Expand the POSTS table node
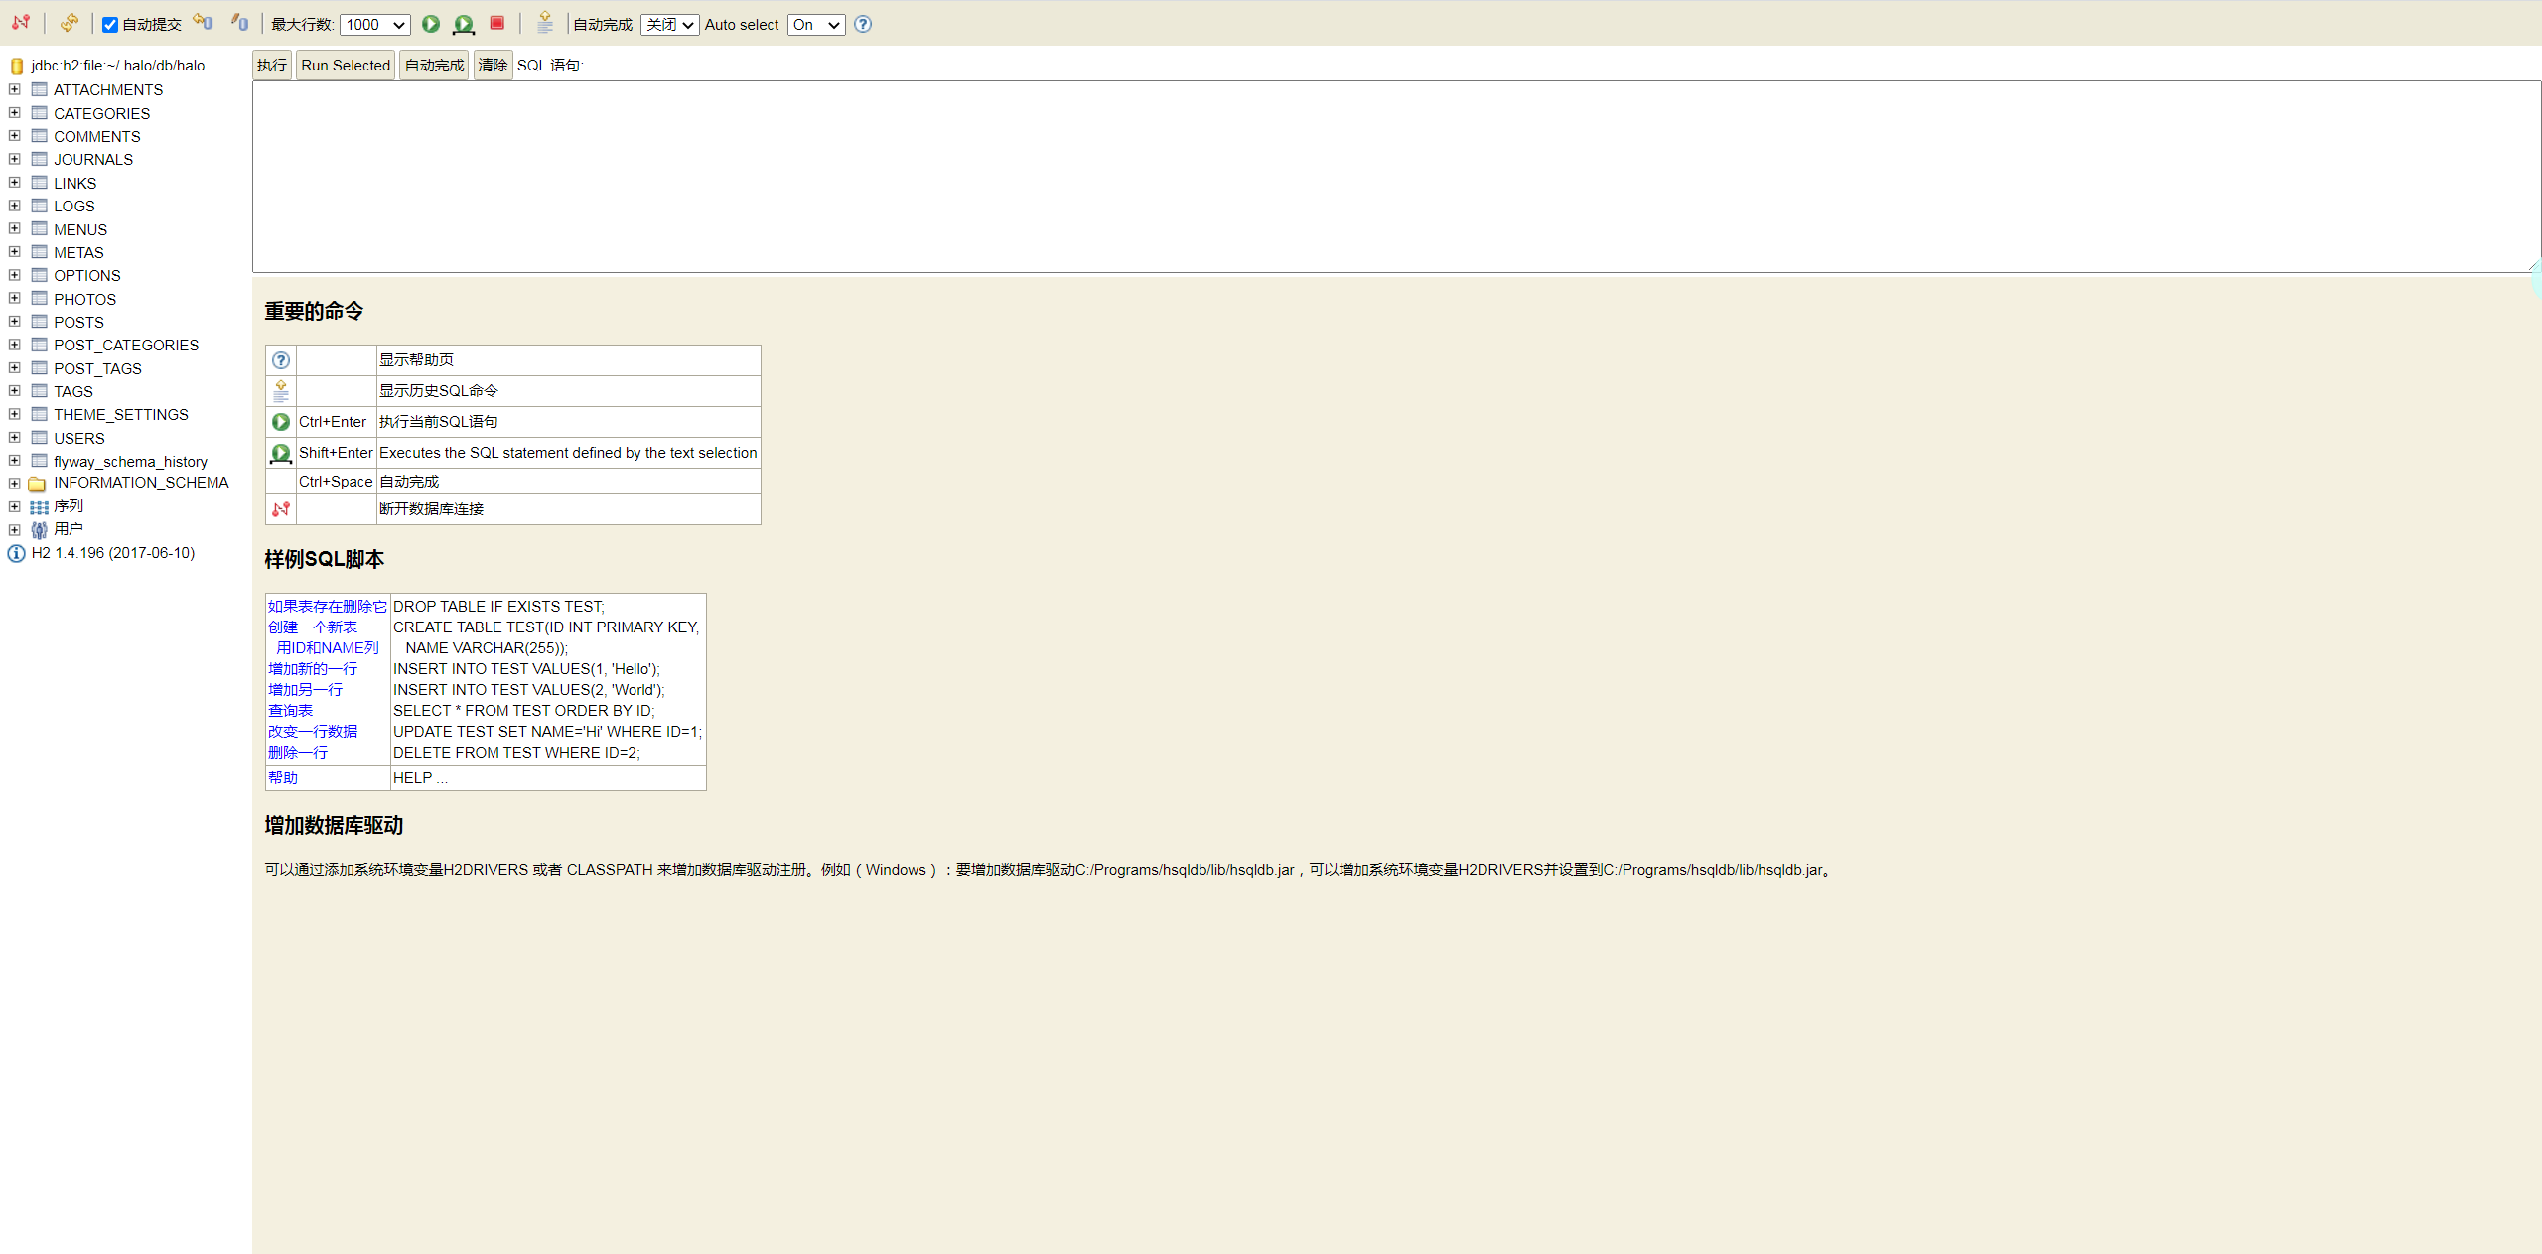Viewport: 2542px width, 1254px height. click(x=14, y=322)
